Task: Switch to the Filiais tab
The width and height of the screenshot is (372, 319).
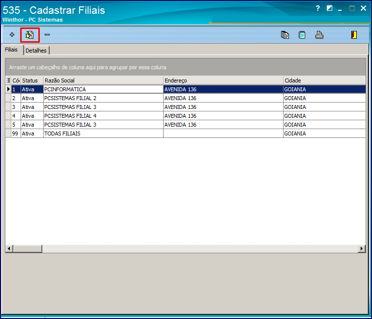Action: click(11, 50)
